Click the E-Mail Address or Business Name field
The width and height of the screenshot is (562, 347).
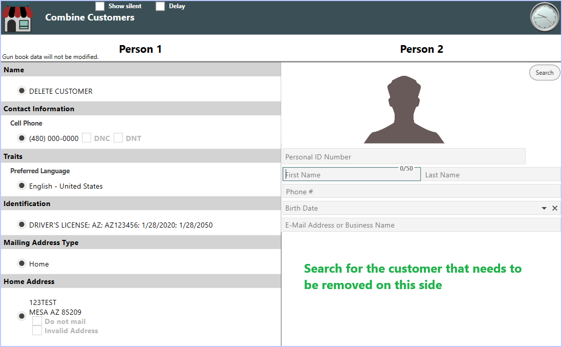coord(422,225)
